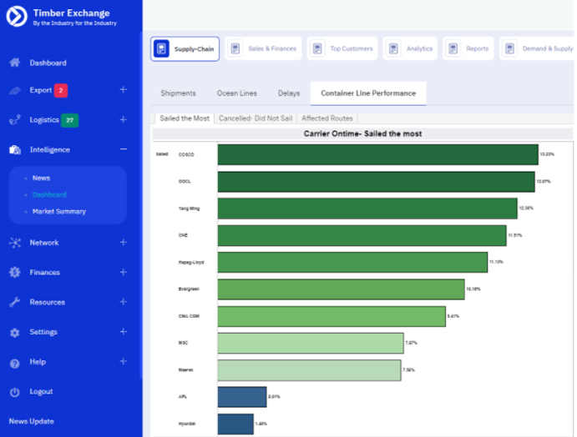Screen dimensions: 577x437
Task: Click the Top Customers tab icon
Action: pos(317,48)
